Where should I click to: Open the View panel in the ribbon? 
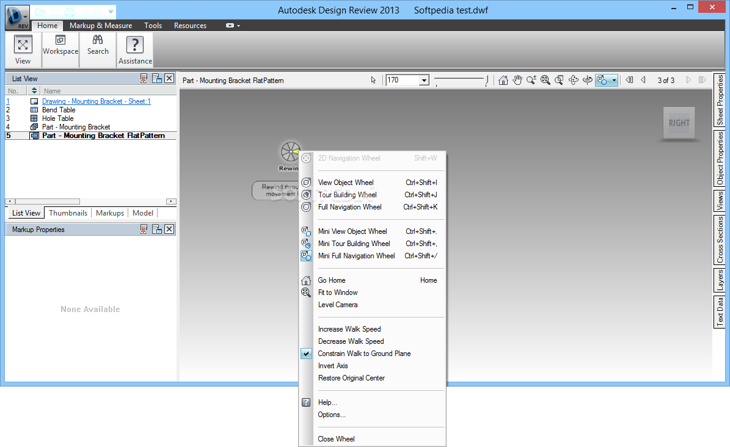(x=23, y=50)
